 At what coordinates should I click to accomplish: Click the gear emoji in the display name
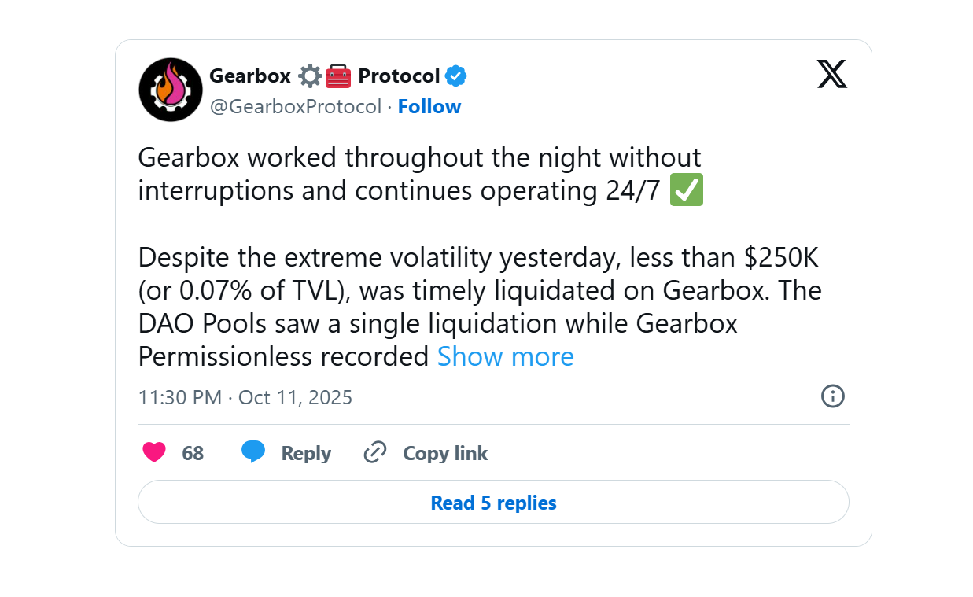310,76
